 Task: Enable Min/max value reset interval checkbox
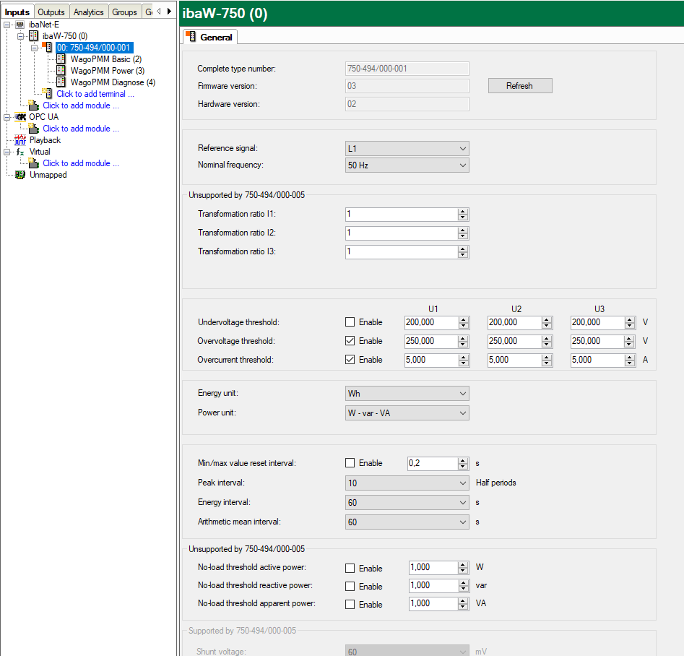[x=350, y=463]
